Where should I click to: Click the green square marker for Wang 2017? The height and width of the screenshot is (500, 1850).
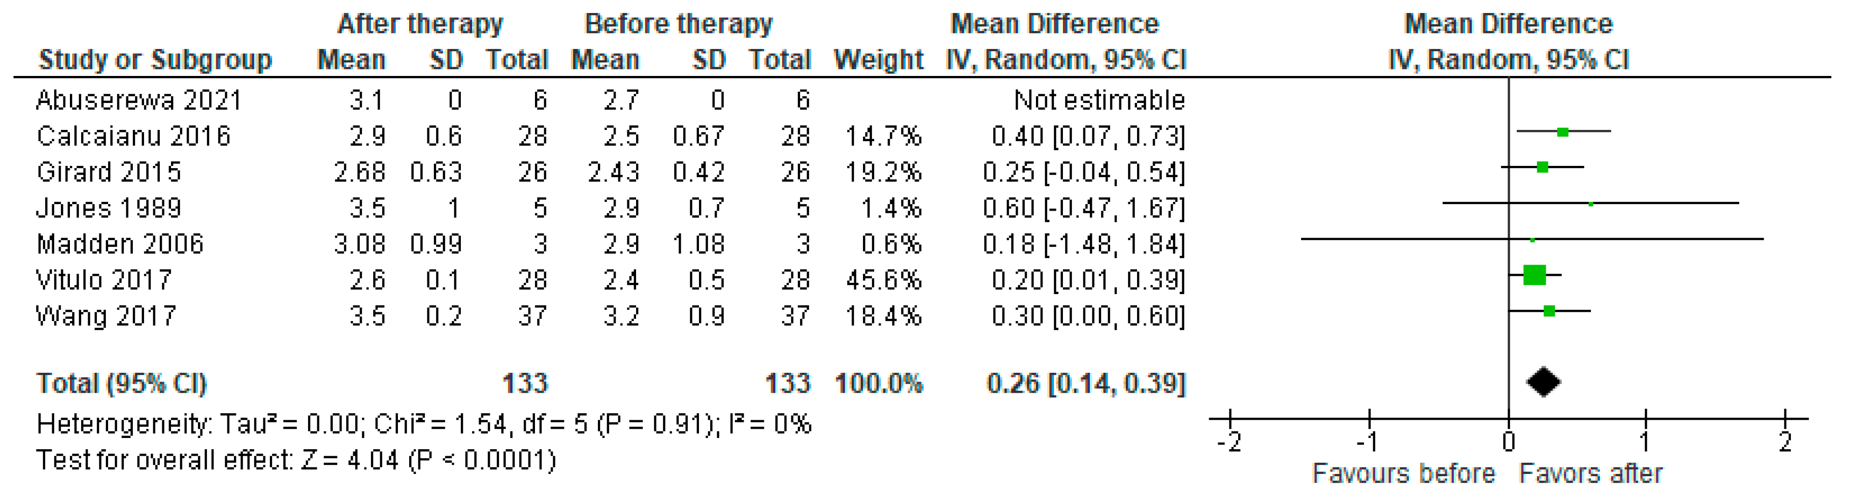click(1549, 311)
